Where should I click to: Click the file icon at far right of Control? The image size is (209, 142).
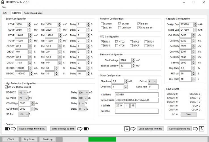pyautogui.click(x=202, y=129)
